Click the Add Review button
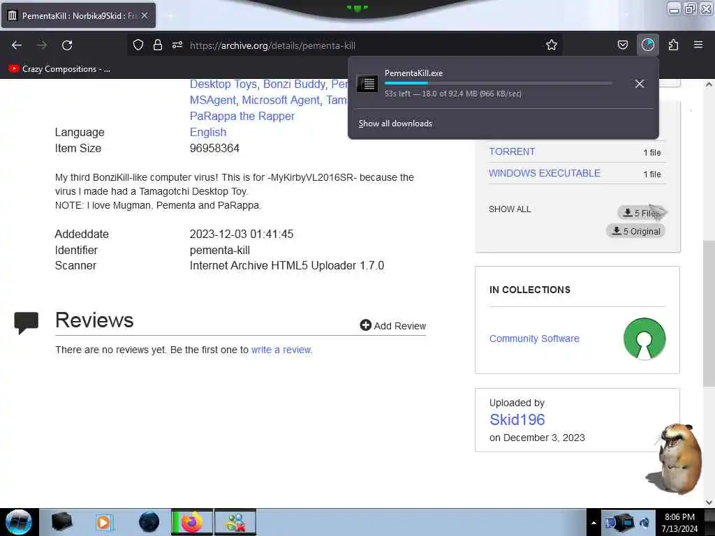This screenshot has width=715, height=536. (x=393, y=325)
